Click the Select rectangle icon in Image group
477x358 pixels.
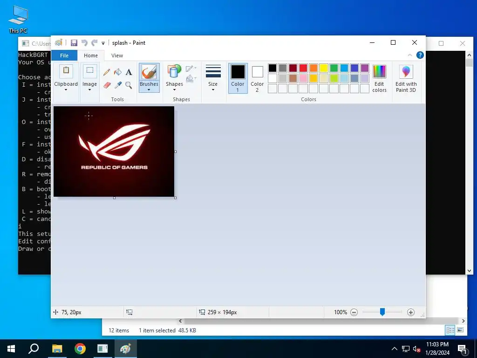[x=90, y=71]
